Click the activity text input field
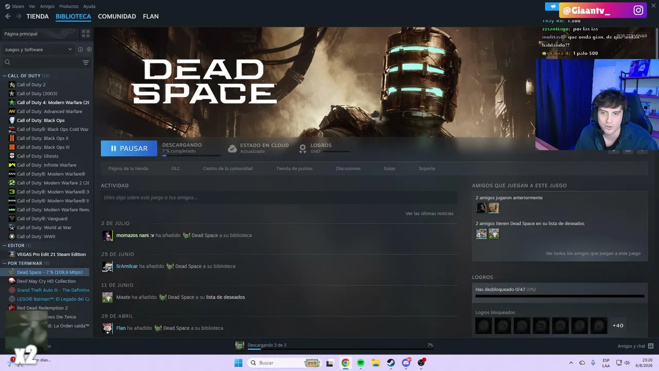659x371 pixels. click(279, 197)
